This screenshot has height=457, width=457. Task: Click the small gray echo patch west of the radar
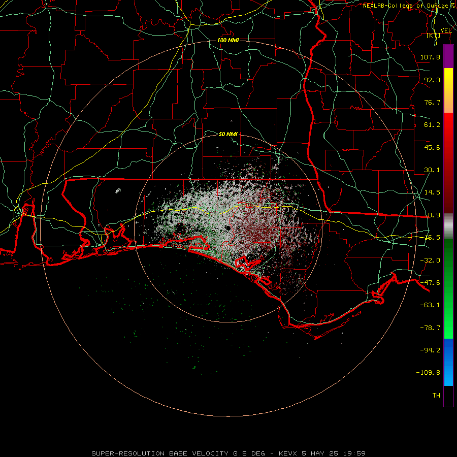(118, 191)
